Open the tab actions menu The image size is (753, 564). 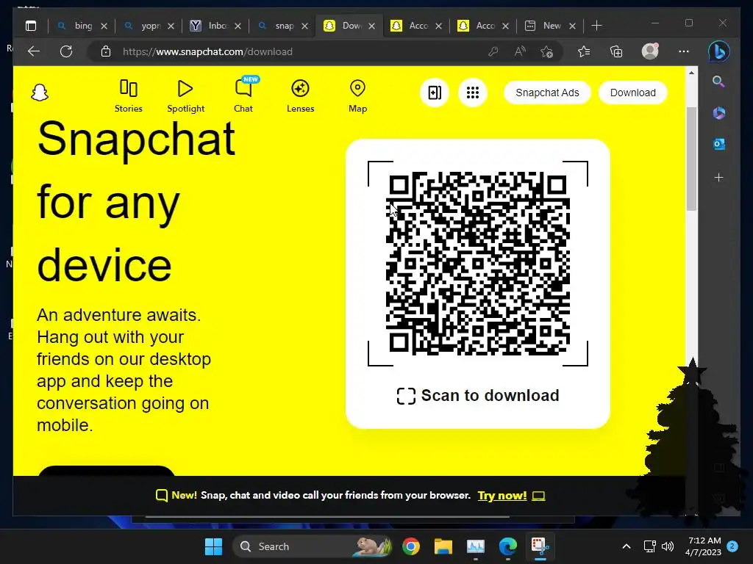tap(31, 26)
